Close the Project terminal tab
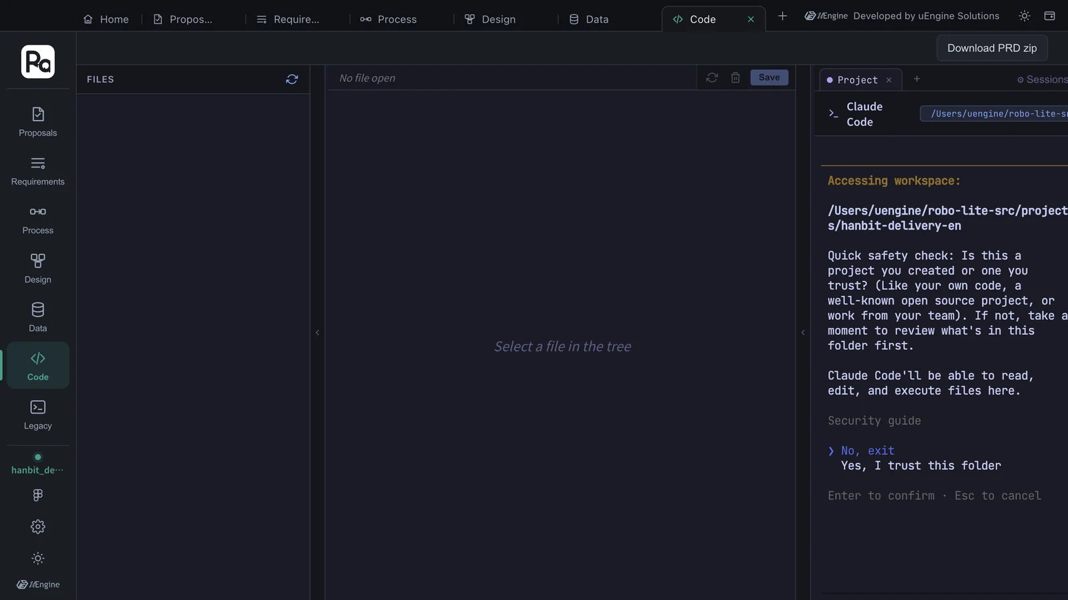 click(x=889, y=80)
